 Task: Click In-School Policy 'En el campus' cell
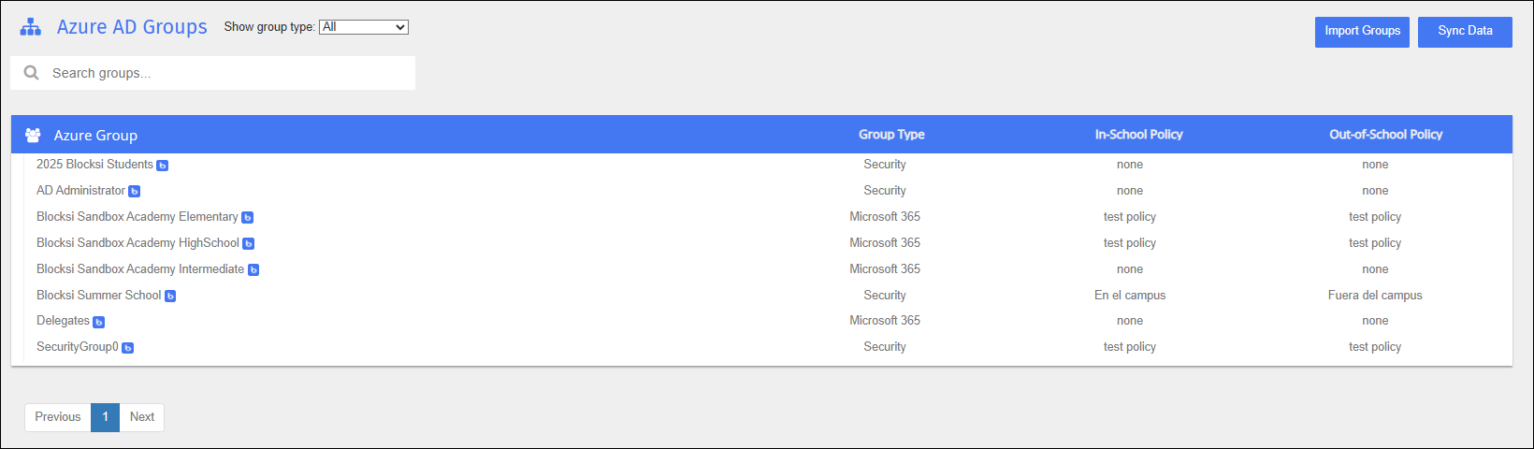tap(1130, 296)
